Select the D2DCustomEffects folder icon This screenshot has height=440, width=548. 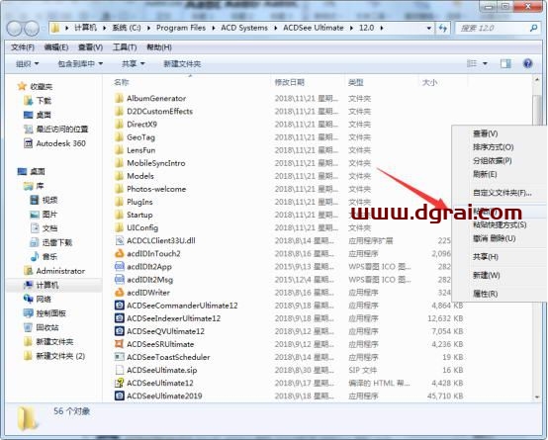tap(119, 111)
